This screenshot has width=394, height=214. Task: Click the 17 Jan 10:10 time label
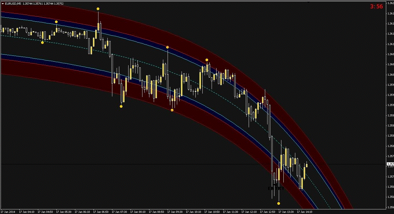click(x=193, y=212)
